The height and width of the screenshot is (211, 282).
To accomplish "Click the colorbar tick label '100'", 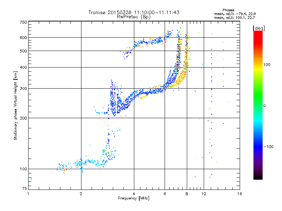I will click(267, 65).
